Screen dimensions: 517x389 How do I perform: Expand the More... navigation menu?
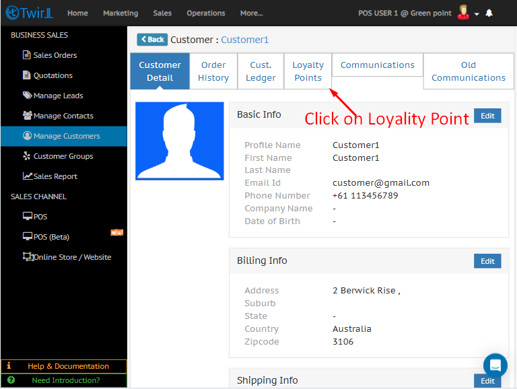pos(251,13)
